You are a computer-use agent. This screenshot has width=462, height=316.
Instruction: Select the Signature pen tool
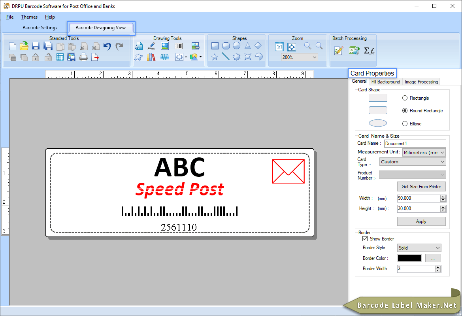click(151, 46)
